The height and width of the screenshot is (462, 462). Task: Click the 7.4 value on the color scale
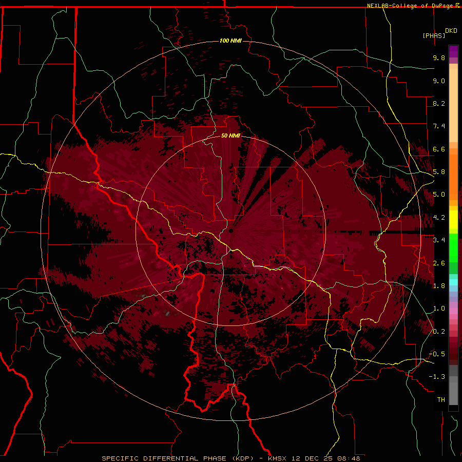(x=439, y=126)
